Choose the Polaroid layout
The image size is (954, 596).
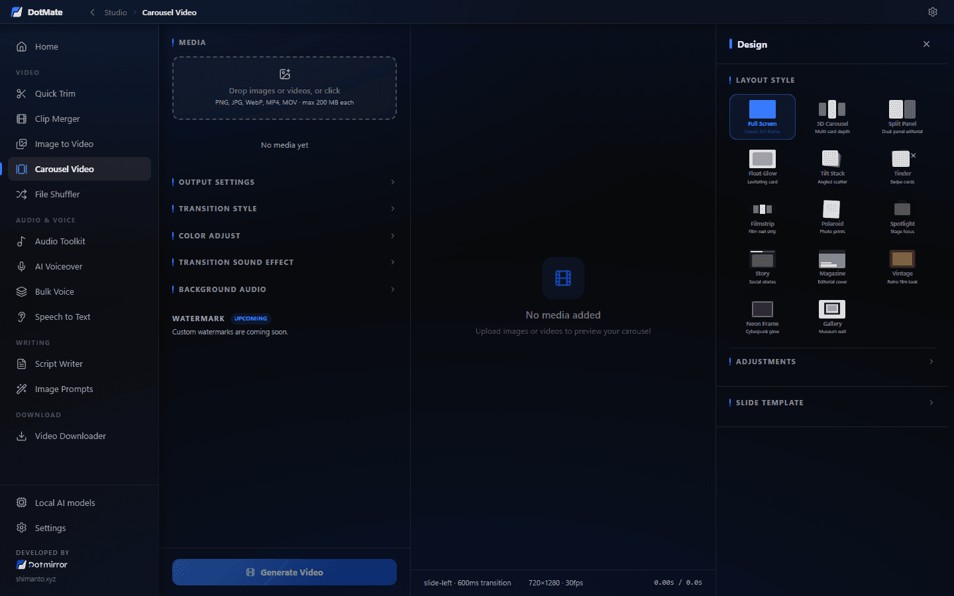[832, 217]
